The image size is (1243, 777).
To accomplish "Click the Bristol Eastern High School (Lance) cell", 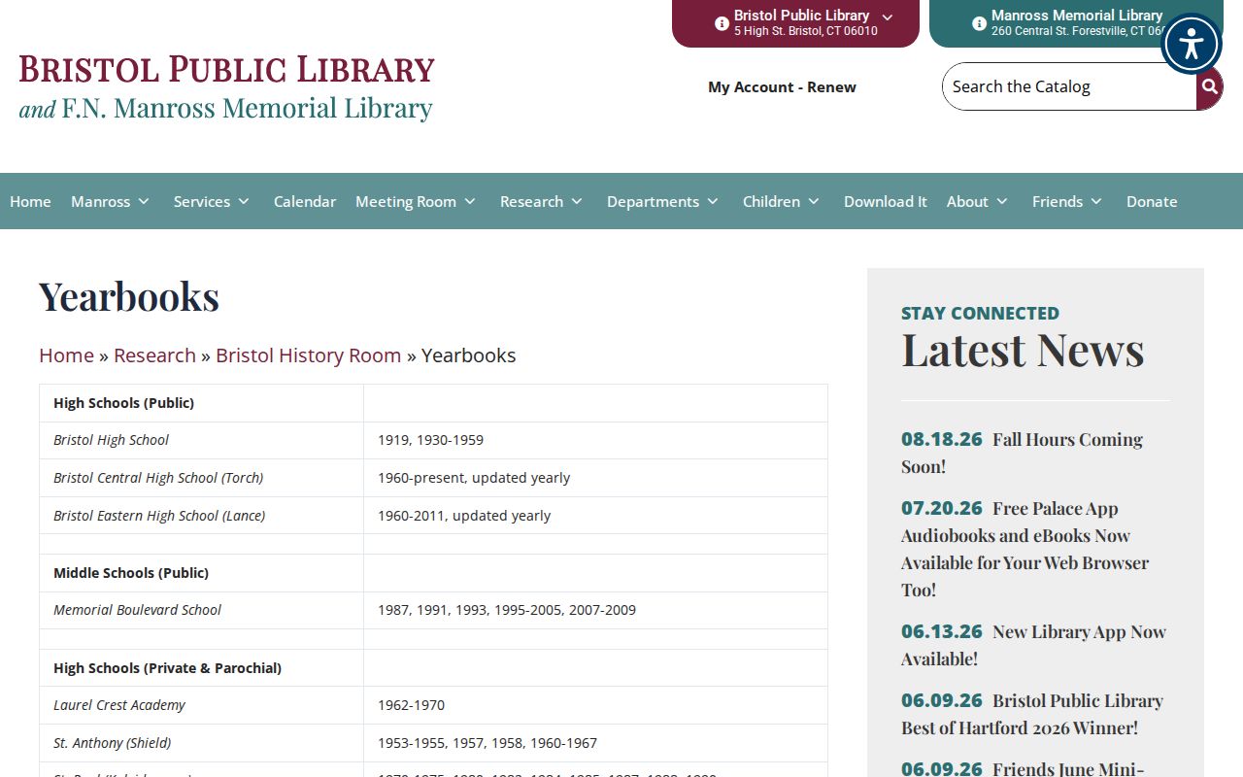I will tap(201, 516).
